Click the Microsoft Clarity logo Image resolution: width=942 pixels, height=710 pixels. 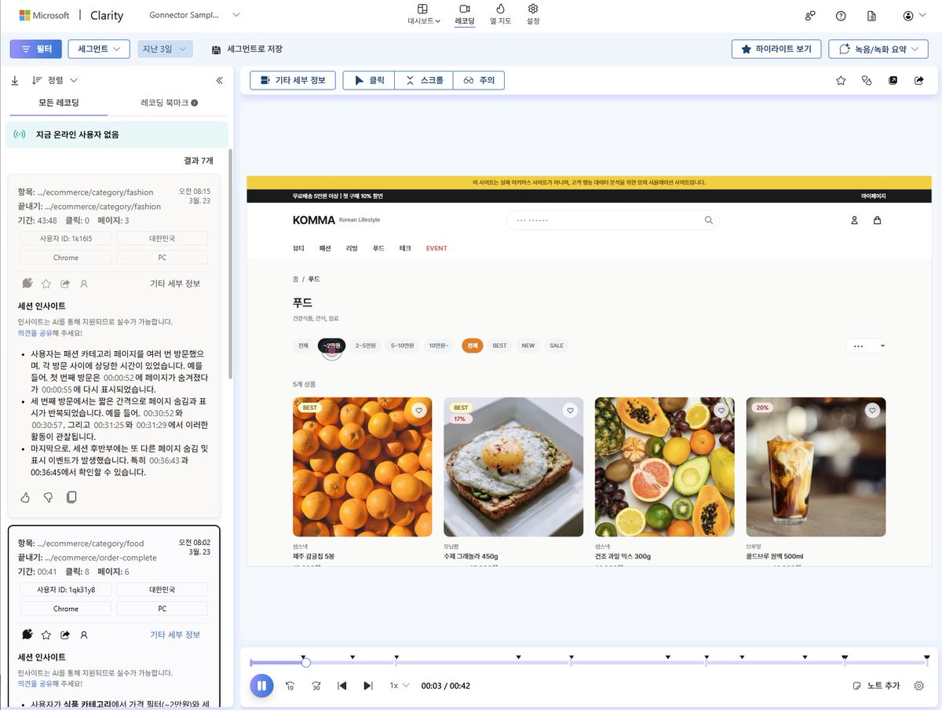(x=71, y=15)
